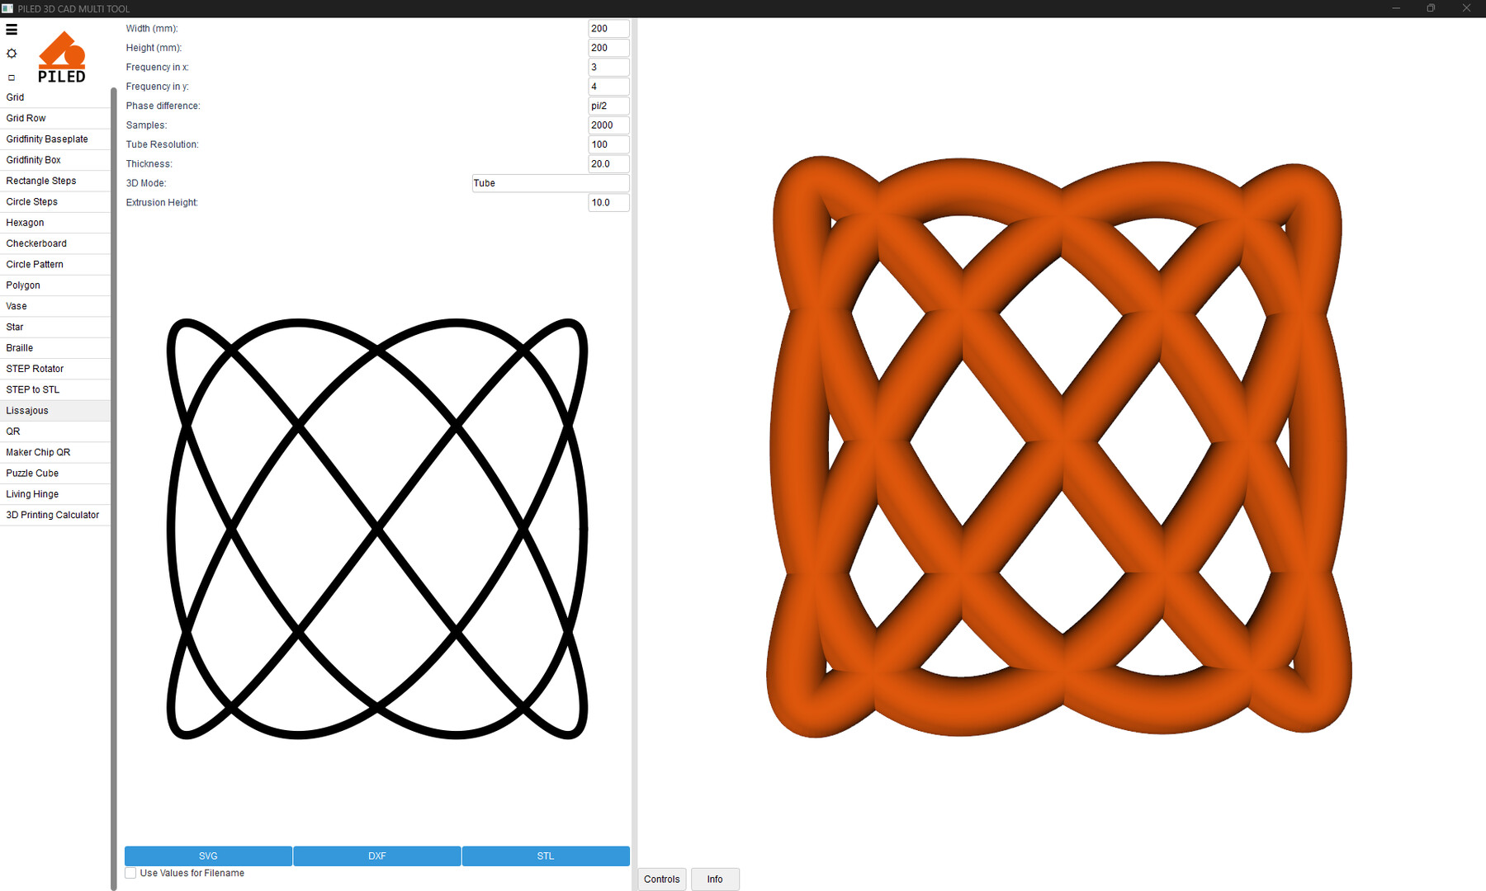The height and width of the screenshot is (891, 1486).
Task: Minimize the PILED application window
Action: pos(1396,8)
